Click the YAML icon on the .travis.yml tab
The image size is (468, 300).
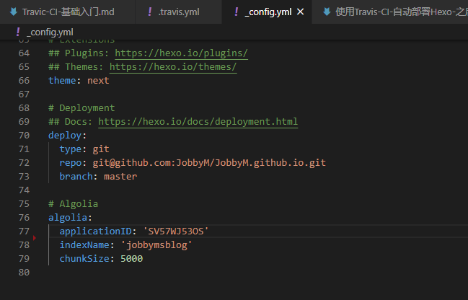click(149, 12)
